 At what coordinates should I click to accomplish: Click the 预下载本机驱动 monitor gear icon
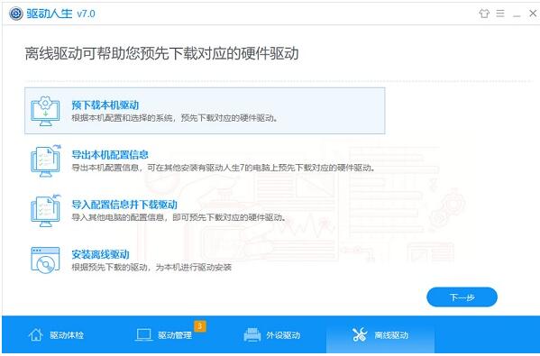point(45,111)
